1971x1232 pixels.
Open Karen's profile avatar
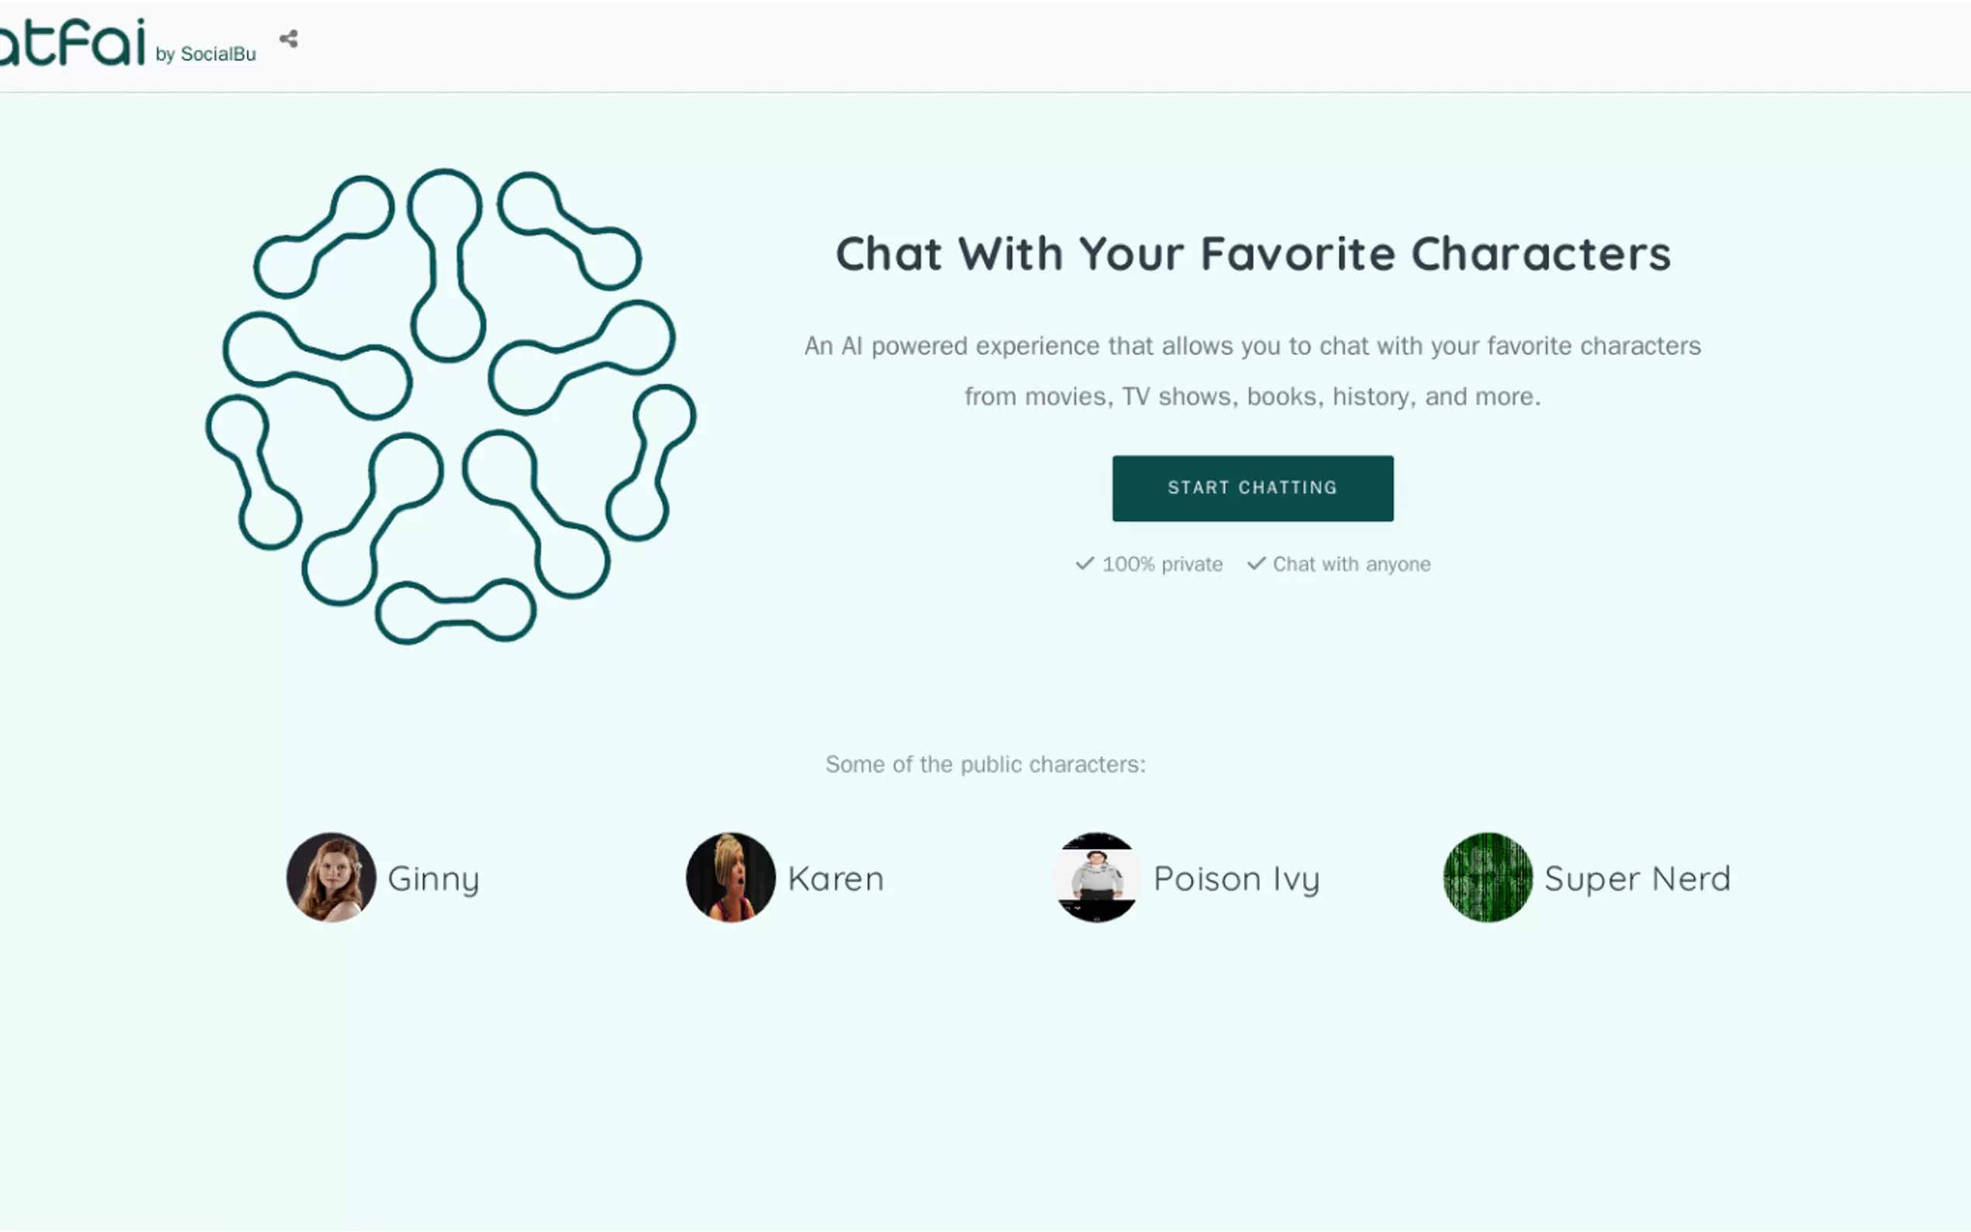click(x=730, y=877)
